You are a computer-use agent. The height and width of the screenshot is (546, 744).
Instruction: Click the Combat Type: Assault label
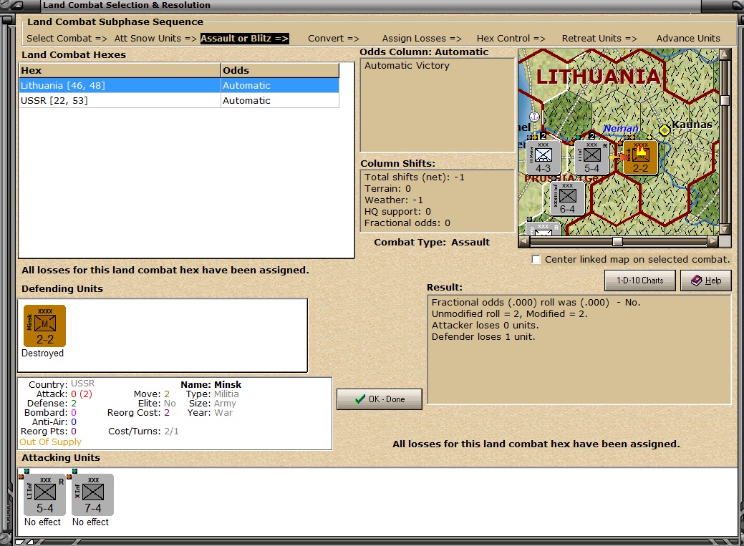[432, 243]
